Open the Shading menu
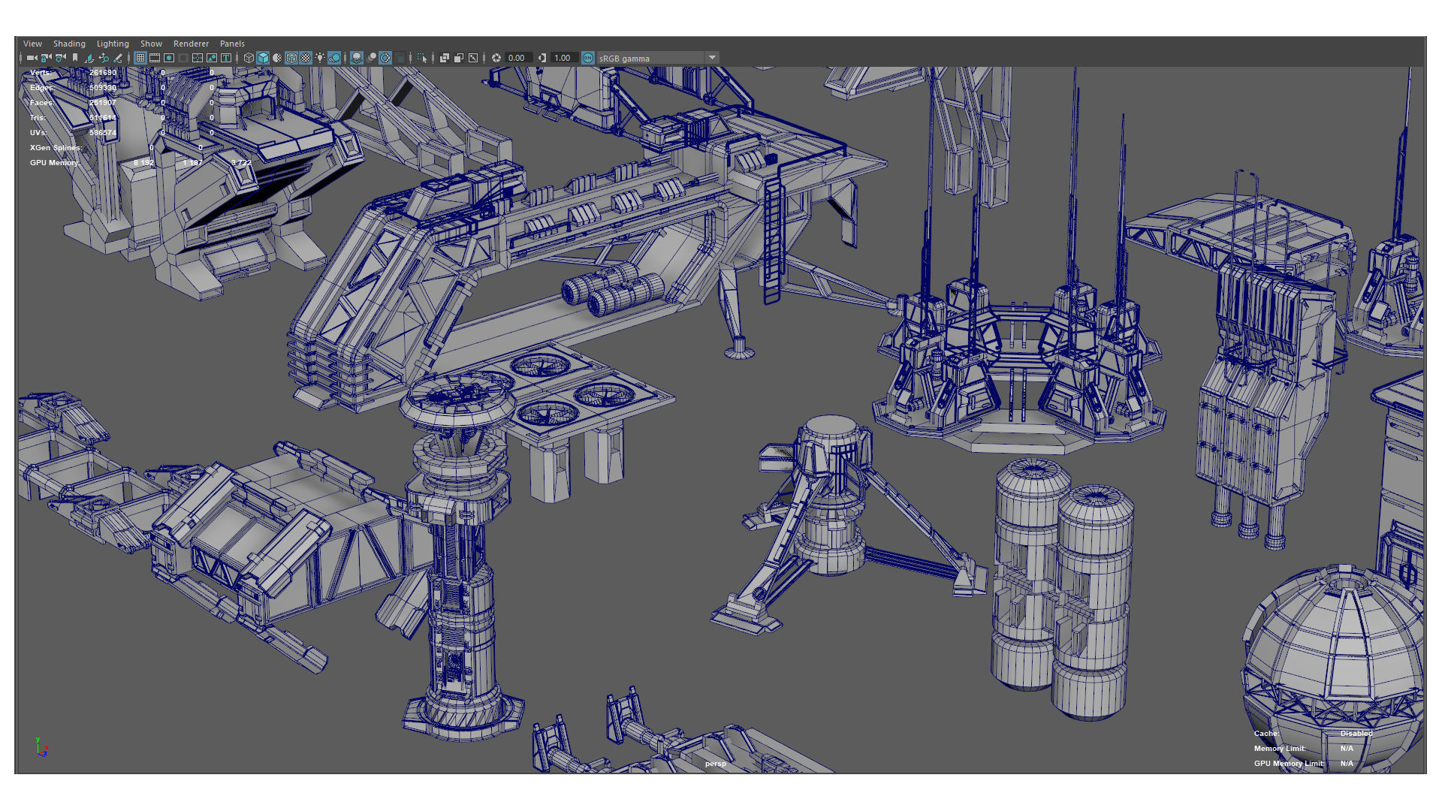Screen dimensions: 1442x811 69,44
